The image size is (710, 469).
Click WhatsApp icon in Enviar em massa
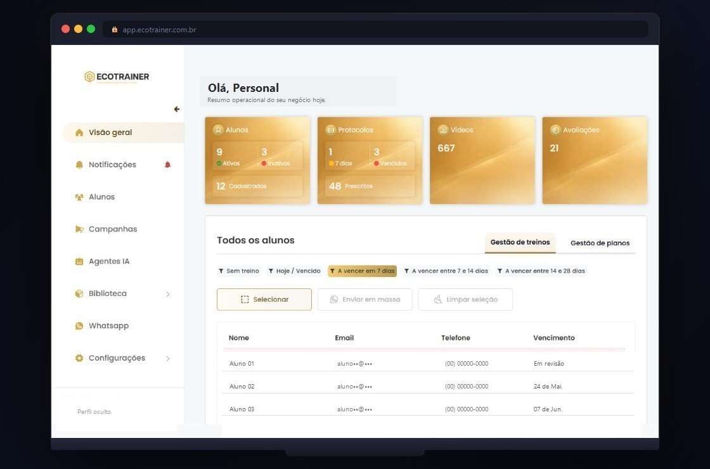coord(333,299)
